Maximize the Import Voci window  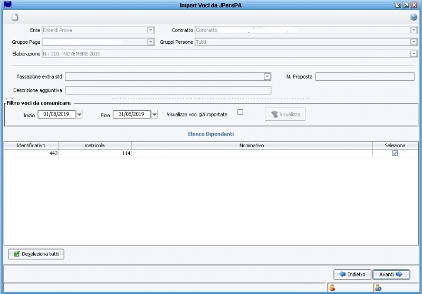point(406,5)
